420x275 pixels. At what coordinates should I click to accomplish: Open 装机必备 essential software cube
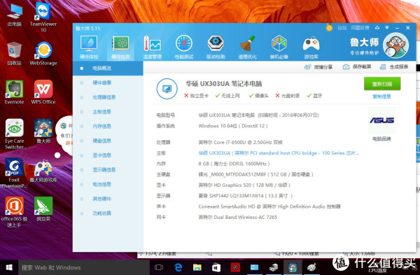pos(279,47)
